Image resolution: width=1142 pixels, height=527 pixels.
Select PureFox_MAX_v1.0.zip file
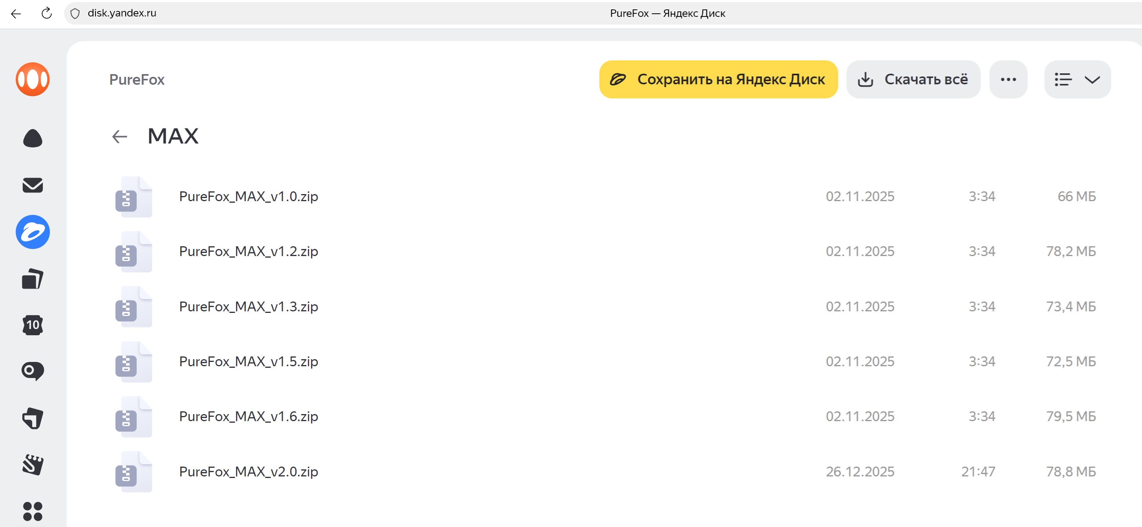(248, 196)
